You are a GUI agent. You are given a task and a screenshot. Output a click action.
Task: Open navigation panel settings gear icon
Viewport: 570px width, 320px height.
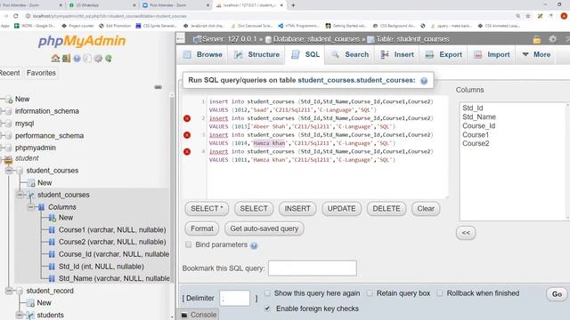pos(98,59)
